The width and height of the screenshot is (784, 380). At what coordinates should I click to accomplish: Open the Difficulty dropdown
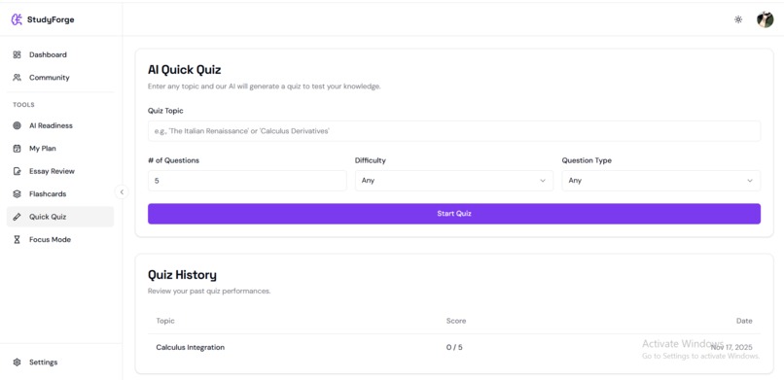[454, 181]
